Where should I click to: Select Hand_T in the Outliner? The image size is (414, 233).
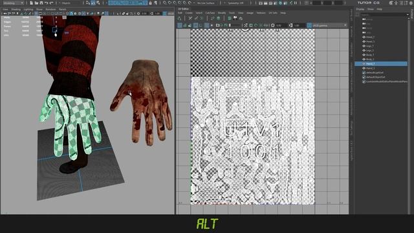coord(382,63)
